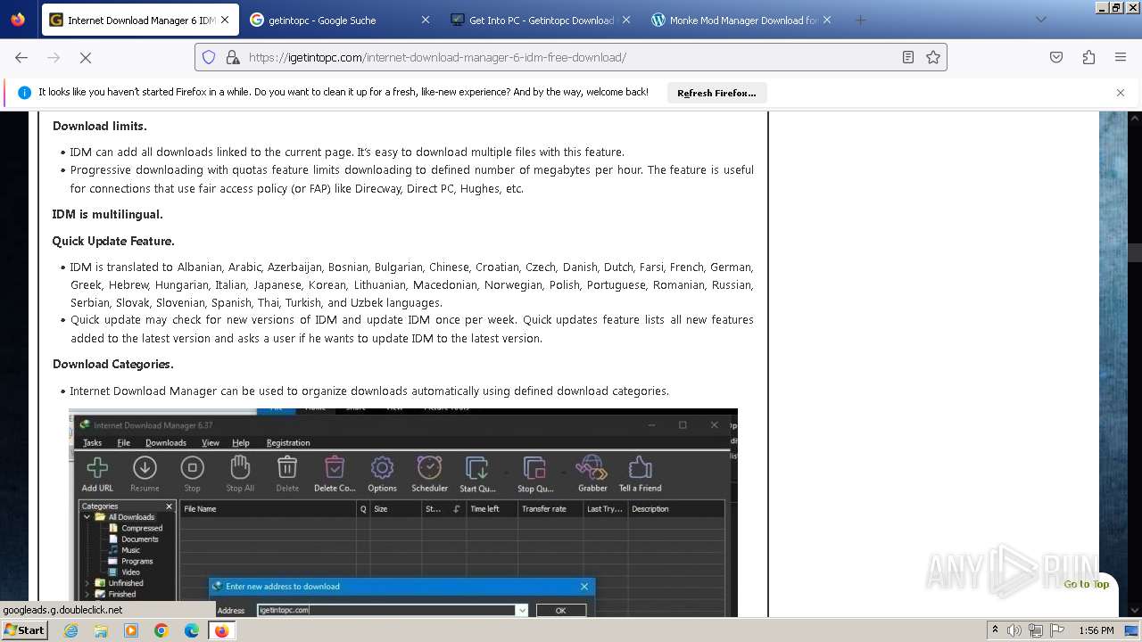Toggle Reader View for this page
The image size is (1142, 642).
908,57
